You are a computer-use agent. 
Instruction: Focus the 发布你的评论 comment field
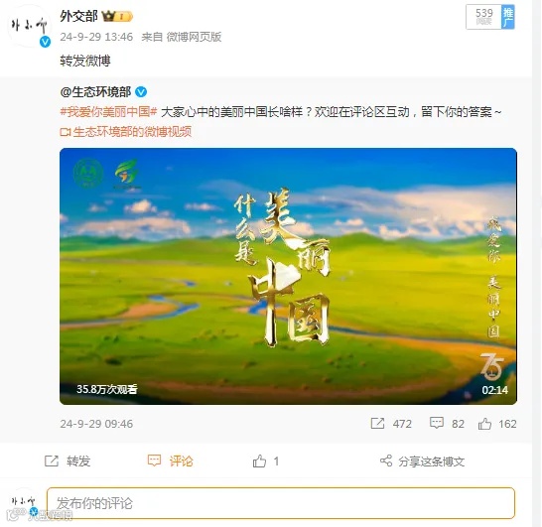(x=281, y=503)
